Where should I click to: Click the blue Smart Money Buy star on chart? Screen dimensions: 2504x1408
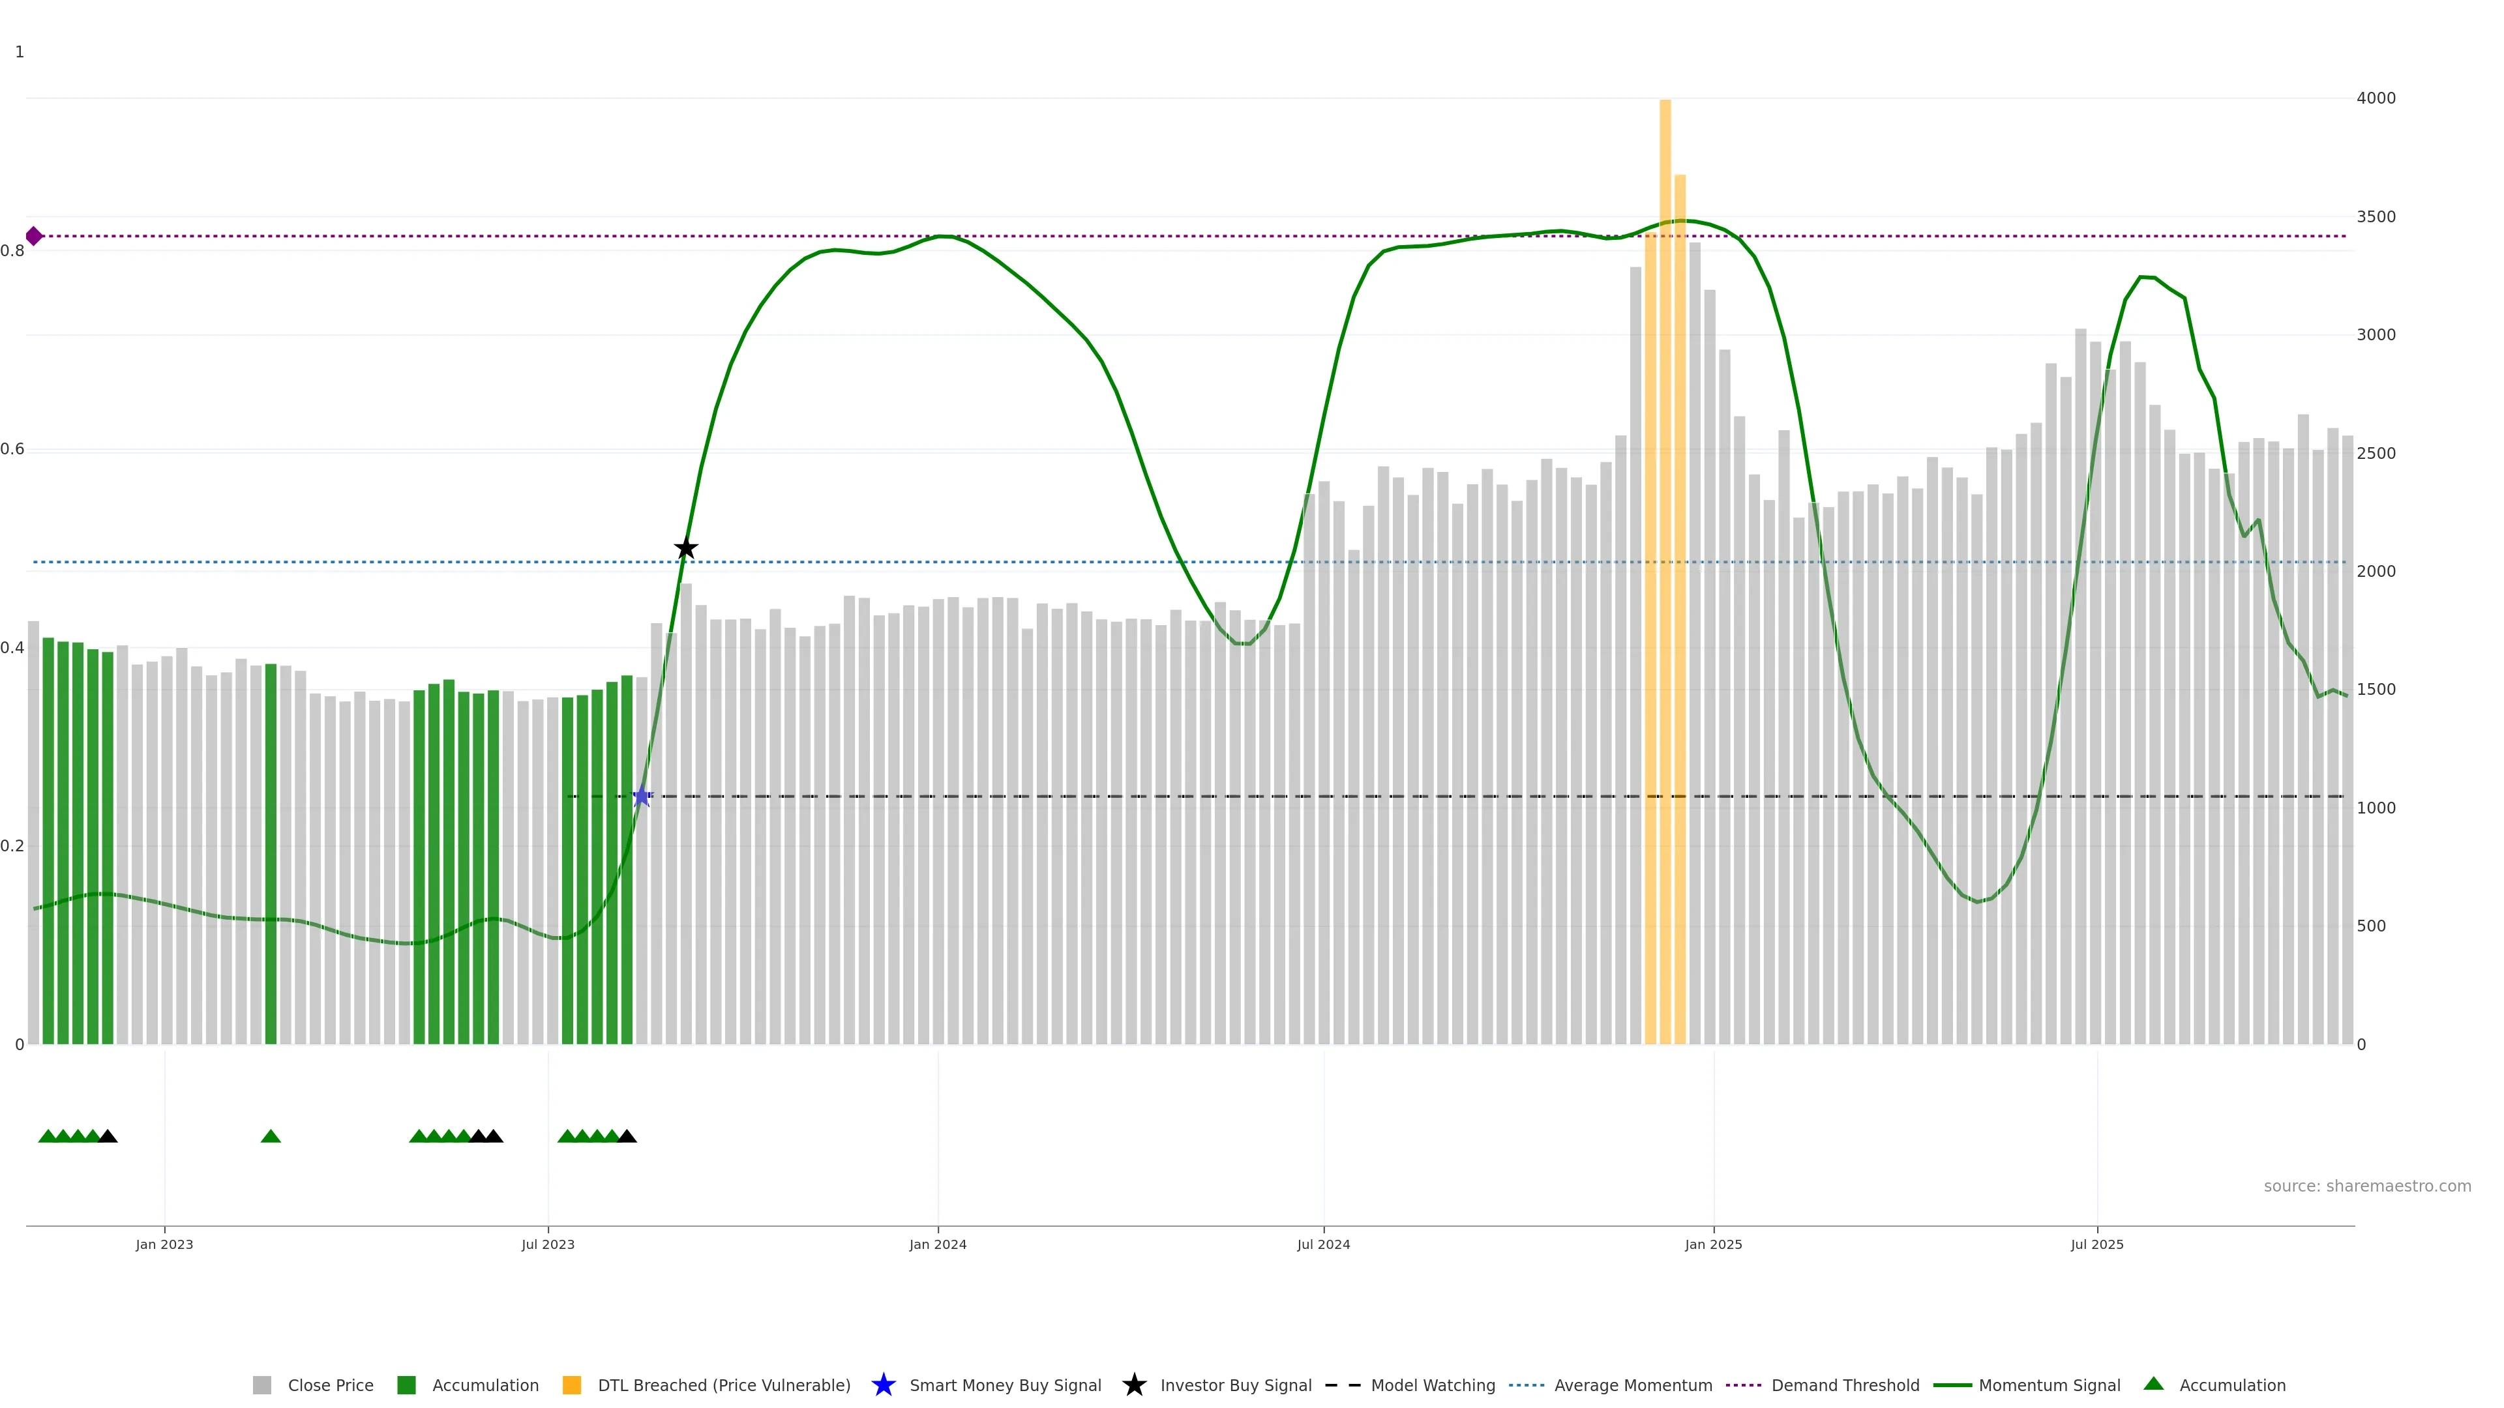point(642,797)
